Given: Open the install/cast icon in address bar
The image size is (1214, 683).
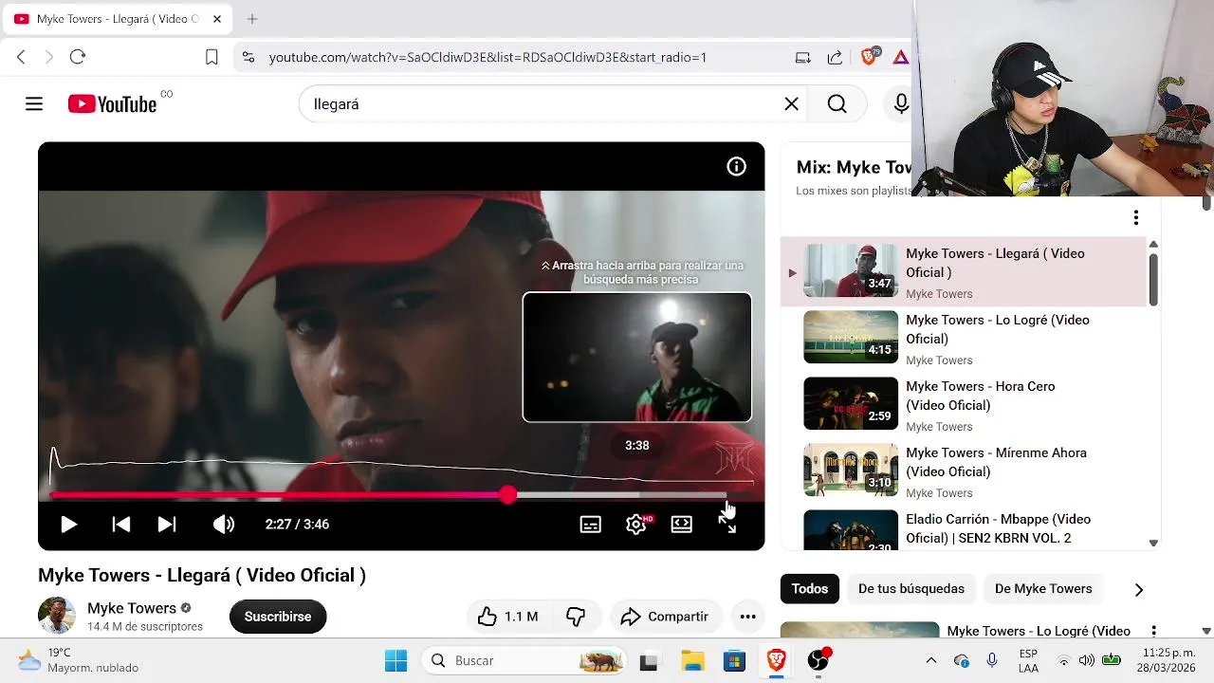Looking at the screenshot, I should tap(803, 57).
